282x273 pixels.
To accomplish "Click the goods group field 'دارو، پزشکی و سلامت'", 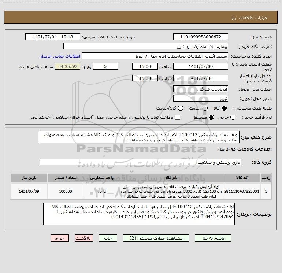I will 140,162.
